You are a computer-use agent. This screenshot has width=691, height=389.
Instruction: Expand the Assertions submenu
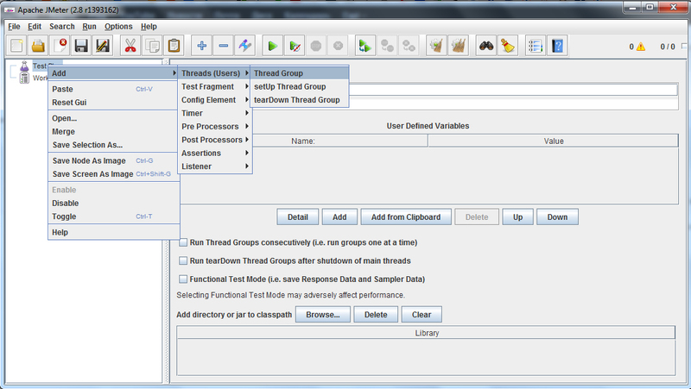pos(214,154)
